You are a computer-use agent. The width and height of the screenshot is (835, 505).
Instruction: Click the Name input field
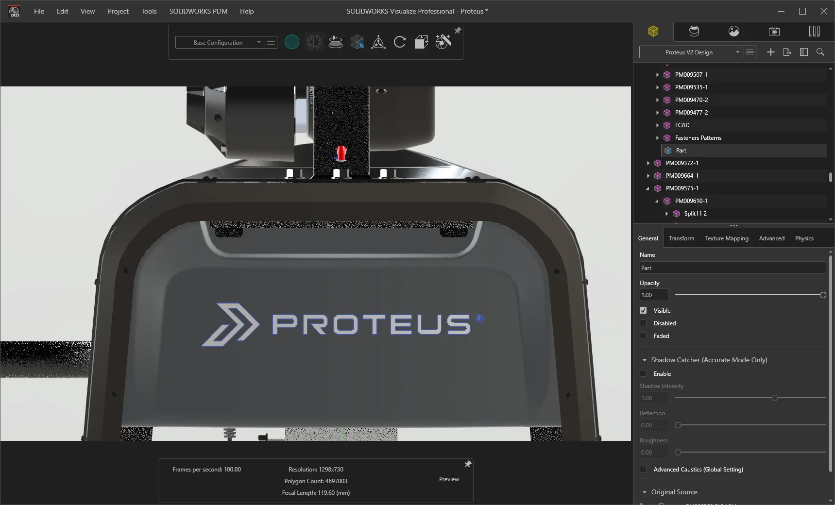click(x=733, y=268)
